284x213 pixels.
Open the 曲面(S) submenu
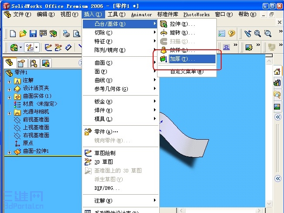click(x=120, y=63)
